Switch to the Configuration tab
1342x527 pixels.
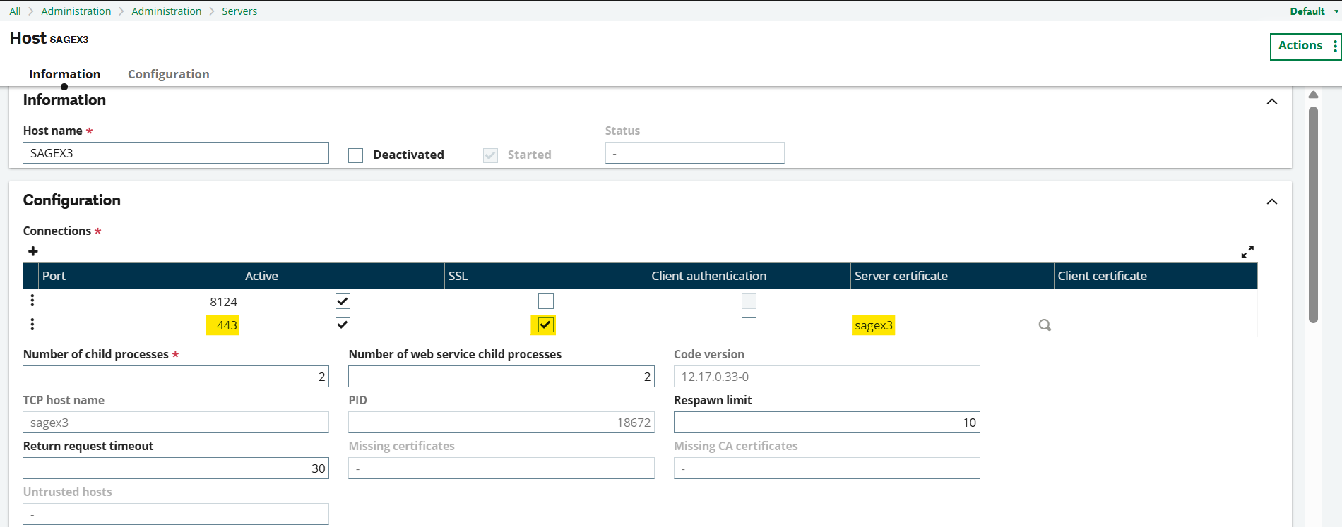[168, 74]
